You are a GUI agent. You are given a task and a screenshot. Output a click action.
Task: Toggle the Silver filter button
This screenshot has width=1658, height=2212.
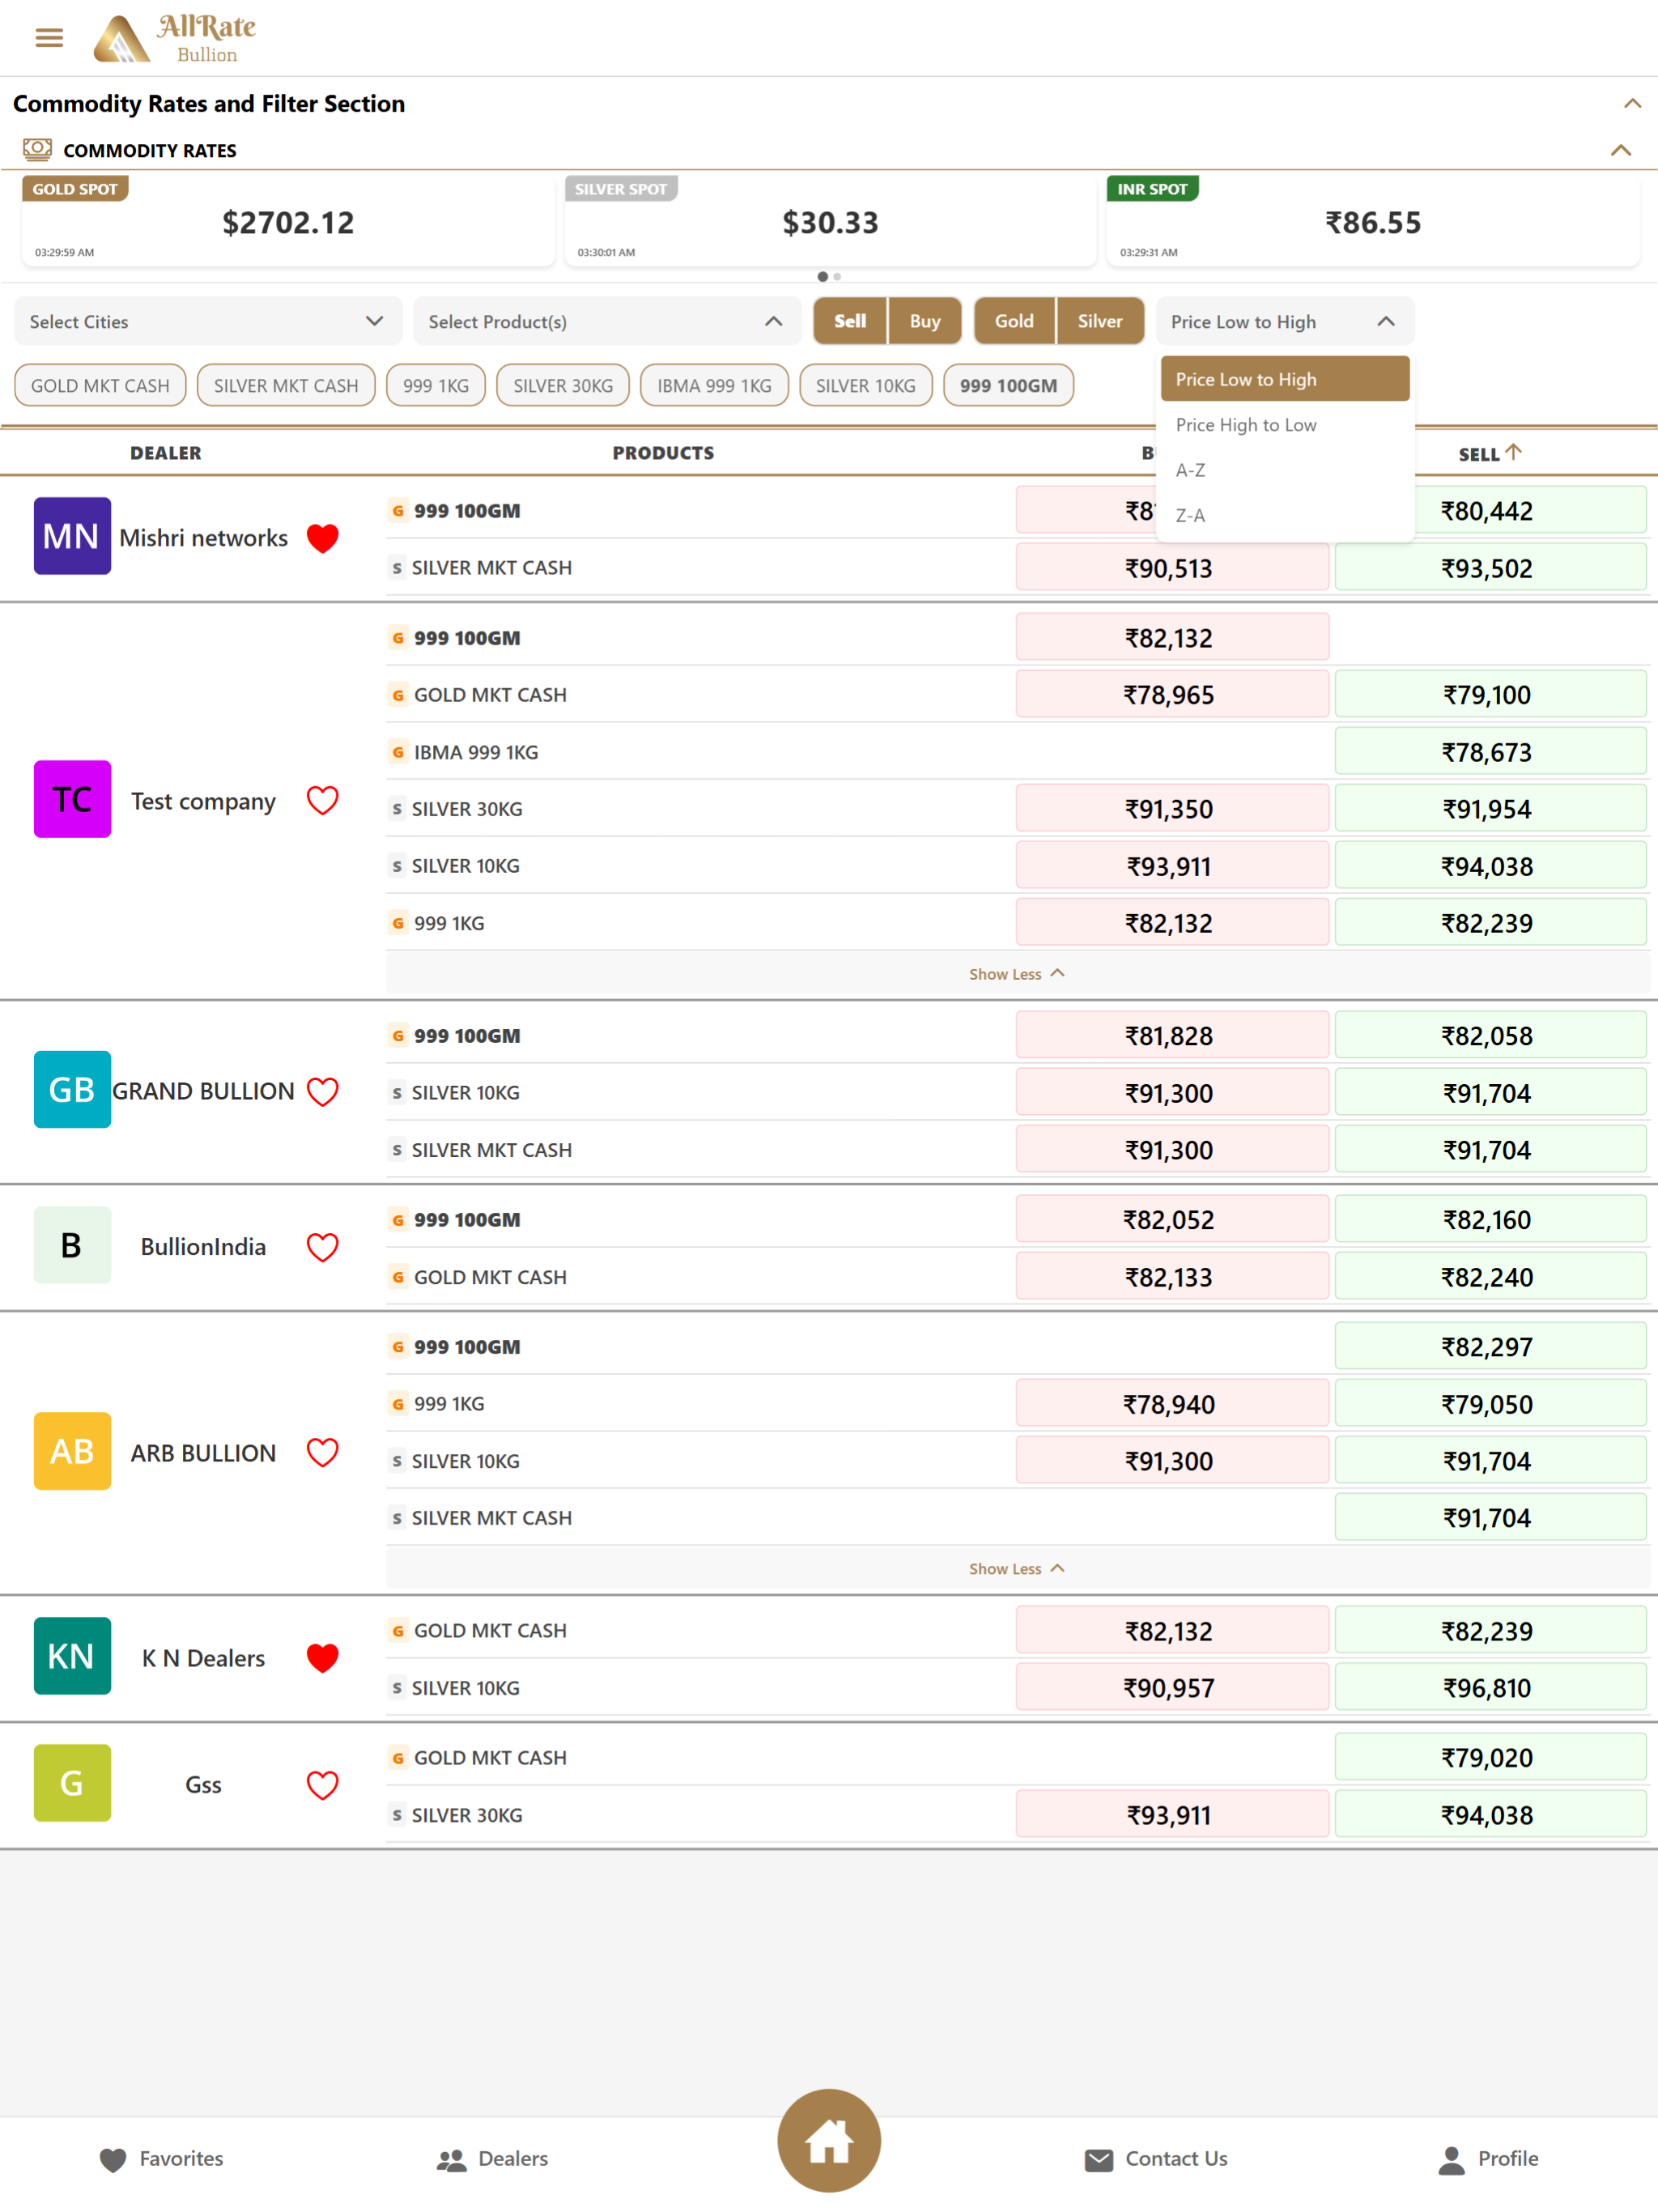[x=1100, y=321]
